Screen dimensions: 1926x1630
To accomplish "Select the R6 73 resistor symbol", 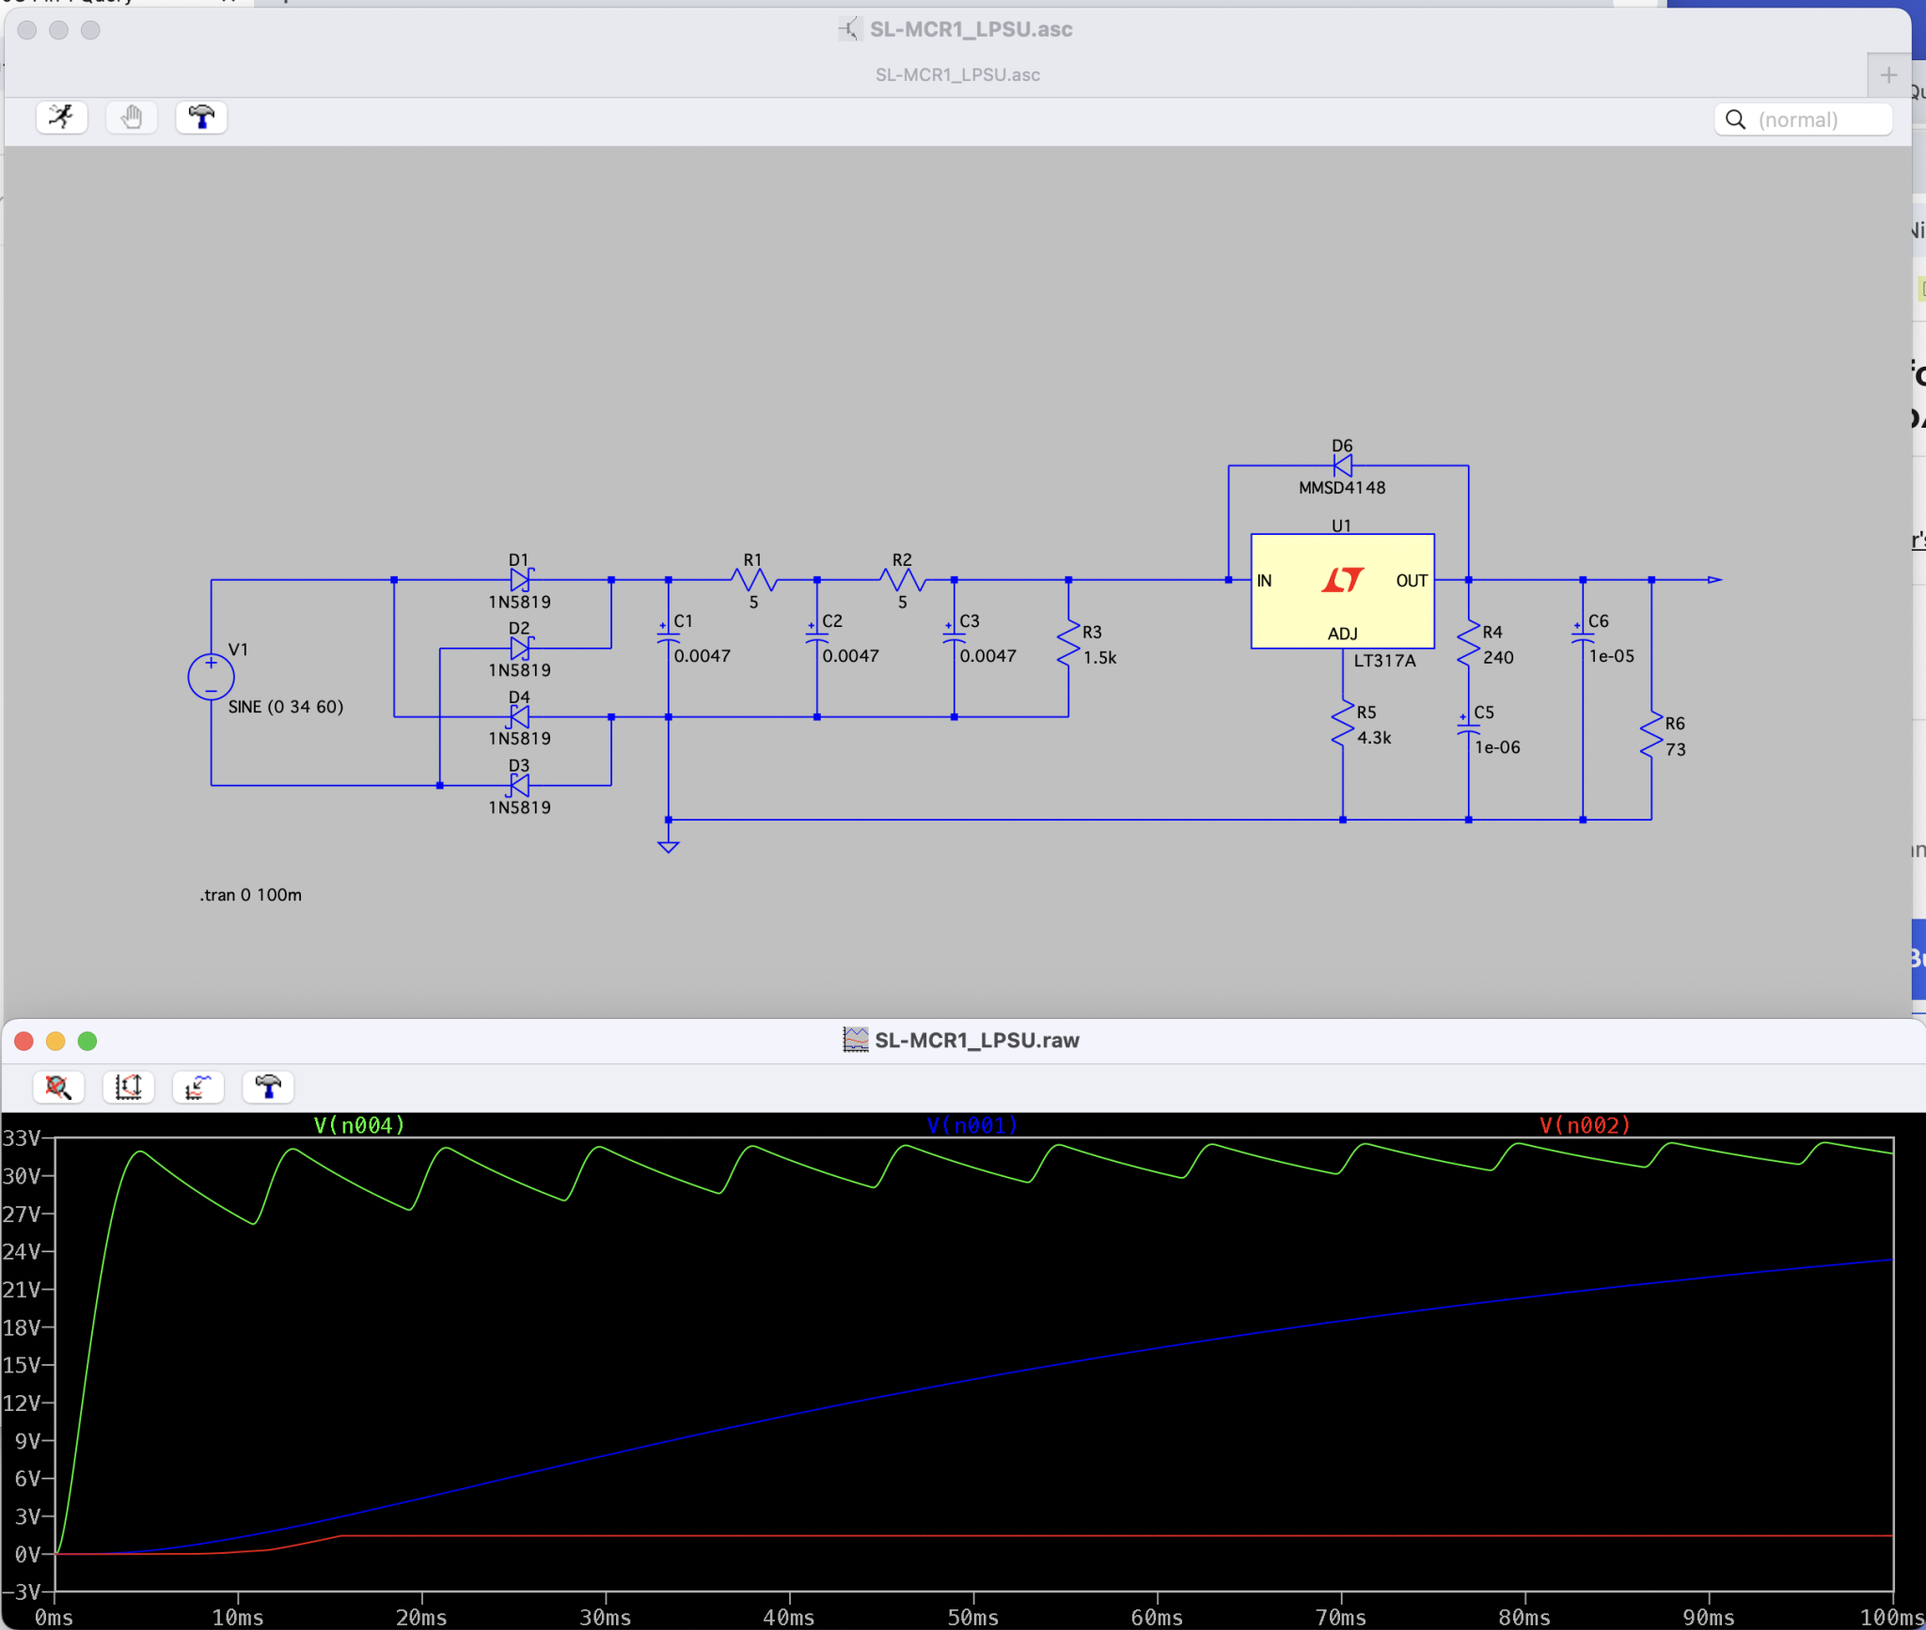I will pos(1651,735).
